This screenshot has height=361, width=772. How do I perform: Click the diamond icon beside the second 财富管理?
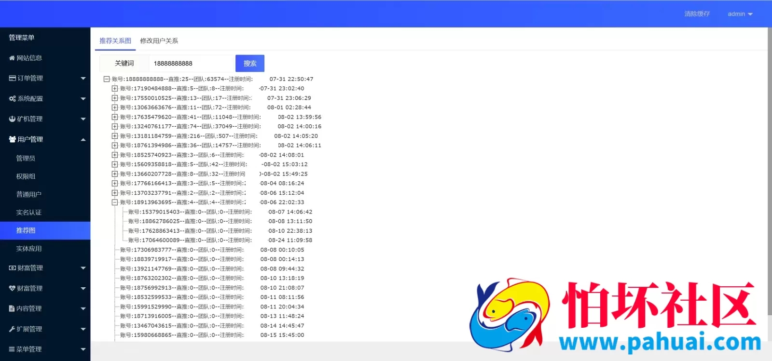(12, 288)
